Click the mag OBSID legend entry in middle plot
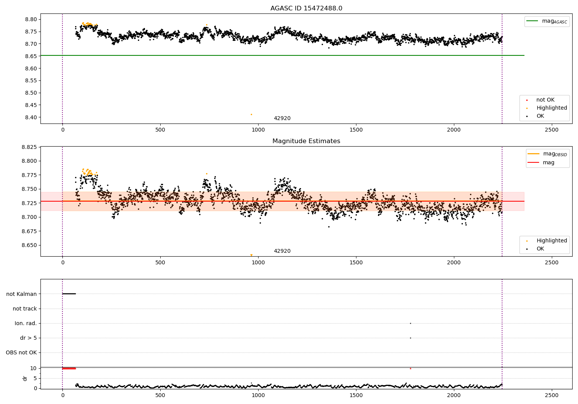578x404 pixels. coord(548,154)
